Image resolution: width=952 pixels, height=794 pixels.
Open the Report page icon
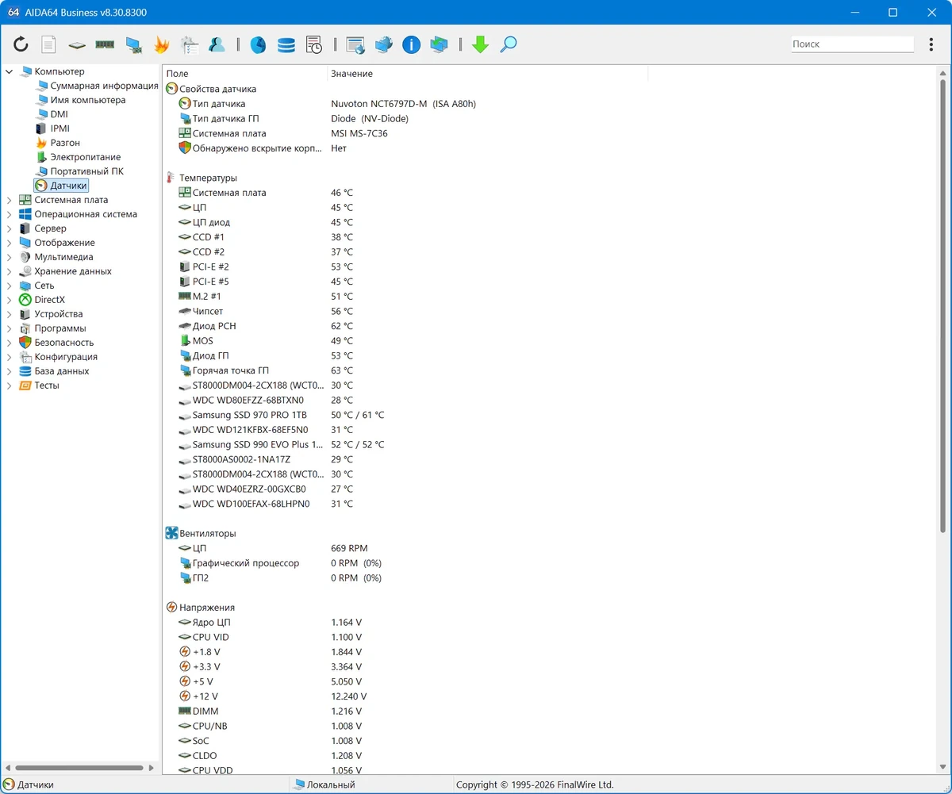48,44
